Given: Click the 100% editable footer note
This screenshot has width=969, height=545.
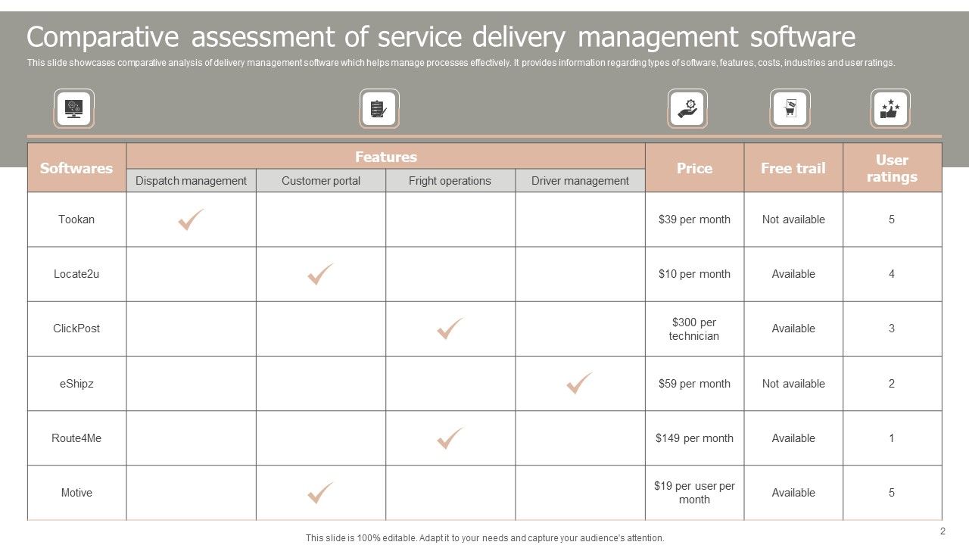Looking at the screenshot, I should tap(484, 538).
